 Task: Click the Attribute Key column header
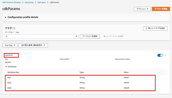coord(13,72)
